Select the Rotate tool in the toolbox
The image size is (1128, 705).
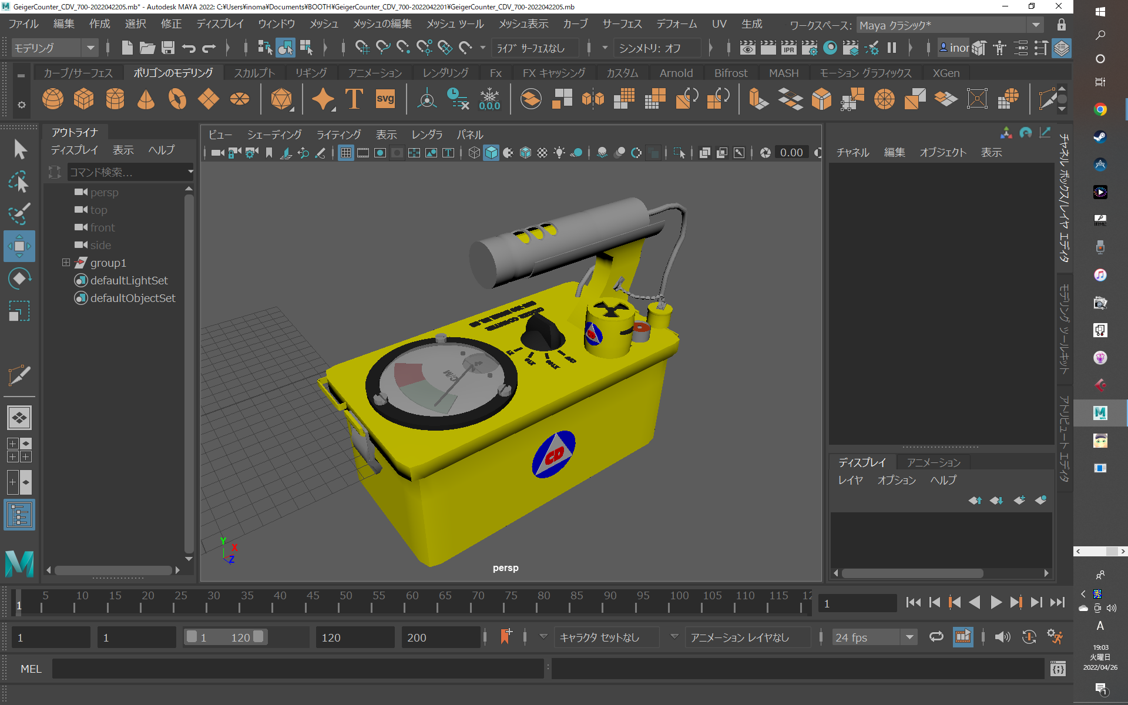click(19, 278)
